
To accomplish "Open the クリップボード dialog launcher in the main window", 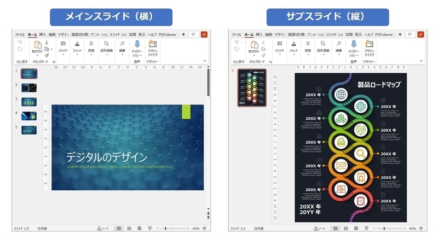I will tap(54, 62).
